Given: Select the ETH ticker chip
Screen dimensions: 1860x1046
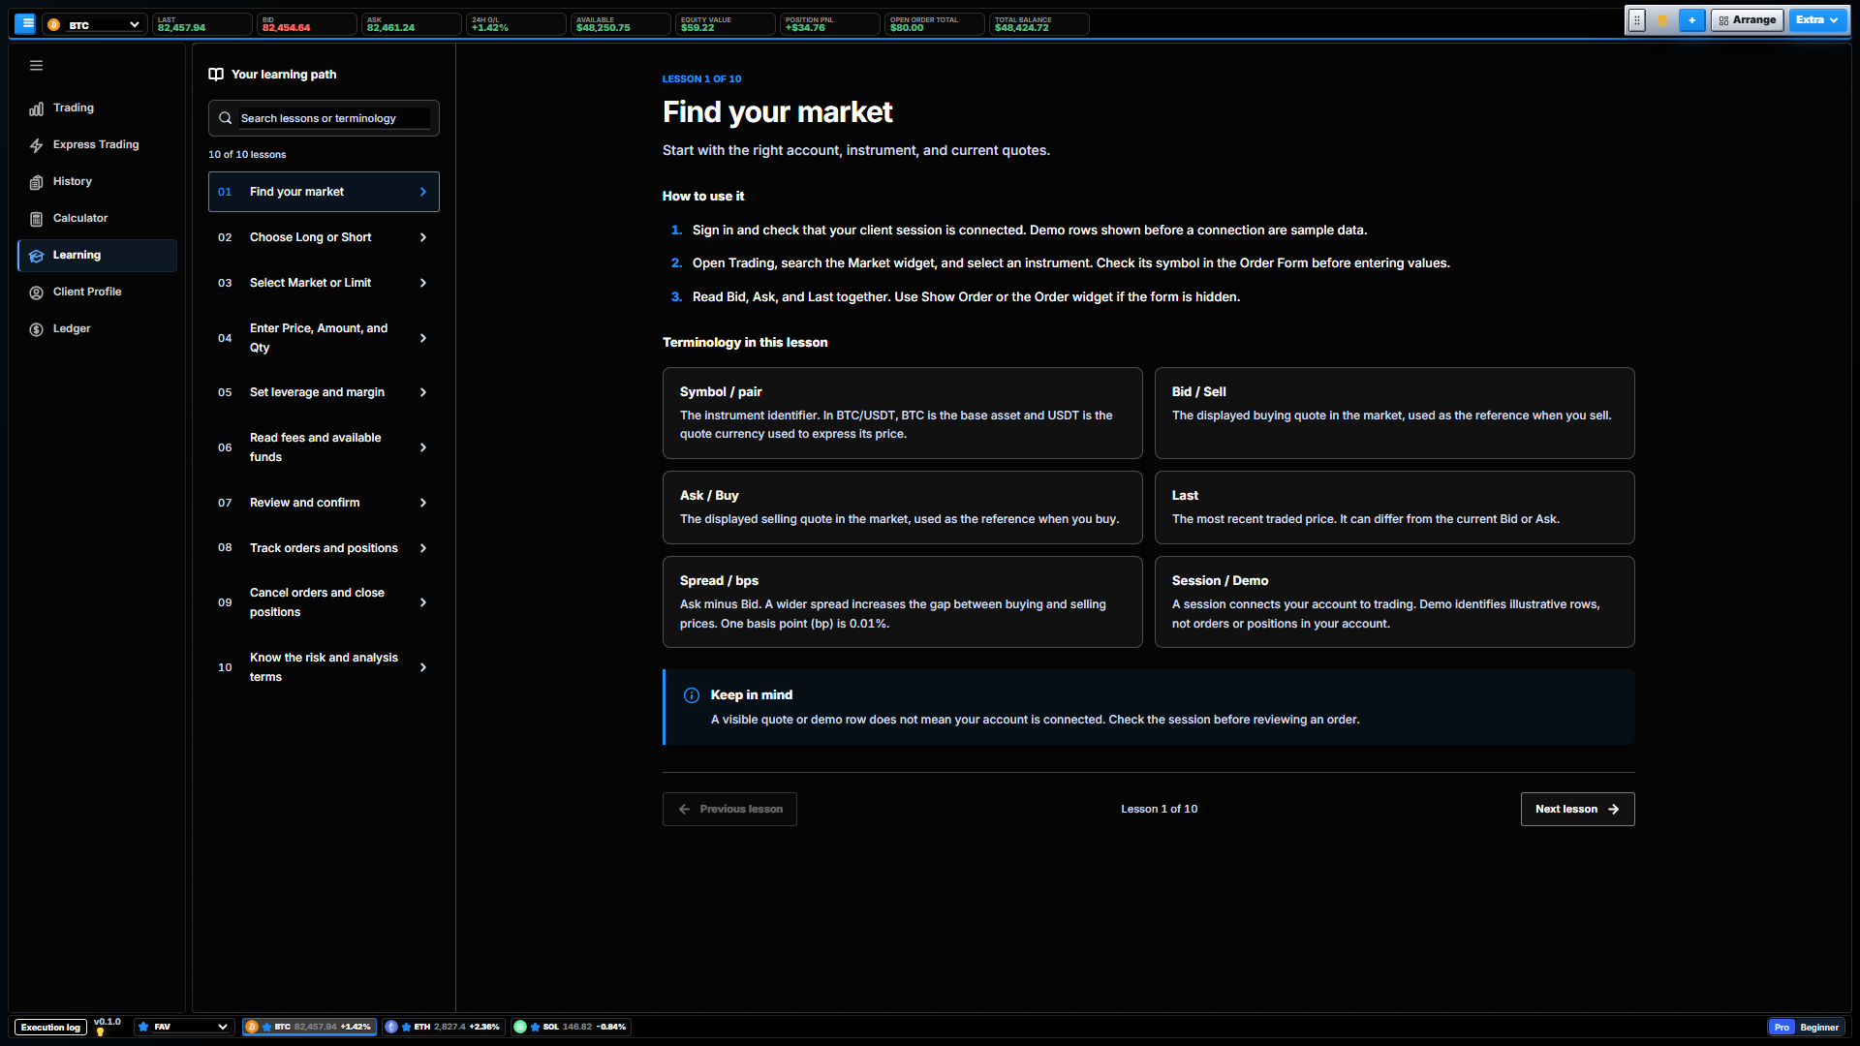Looking at the screenshot, I should pyautogui.click(x=443, y=1027).
